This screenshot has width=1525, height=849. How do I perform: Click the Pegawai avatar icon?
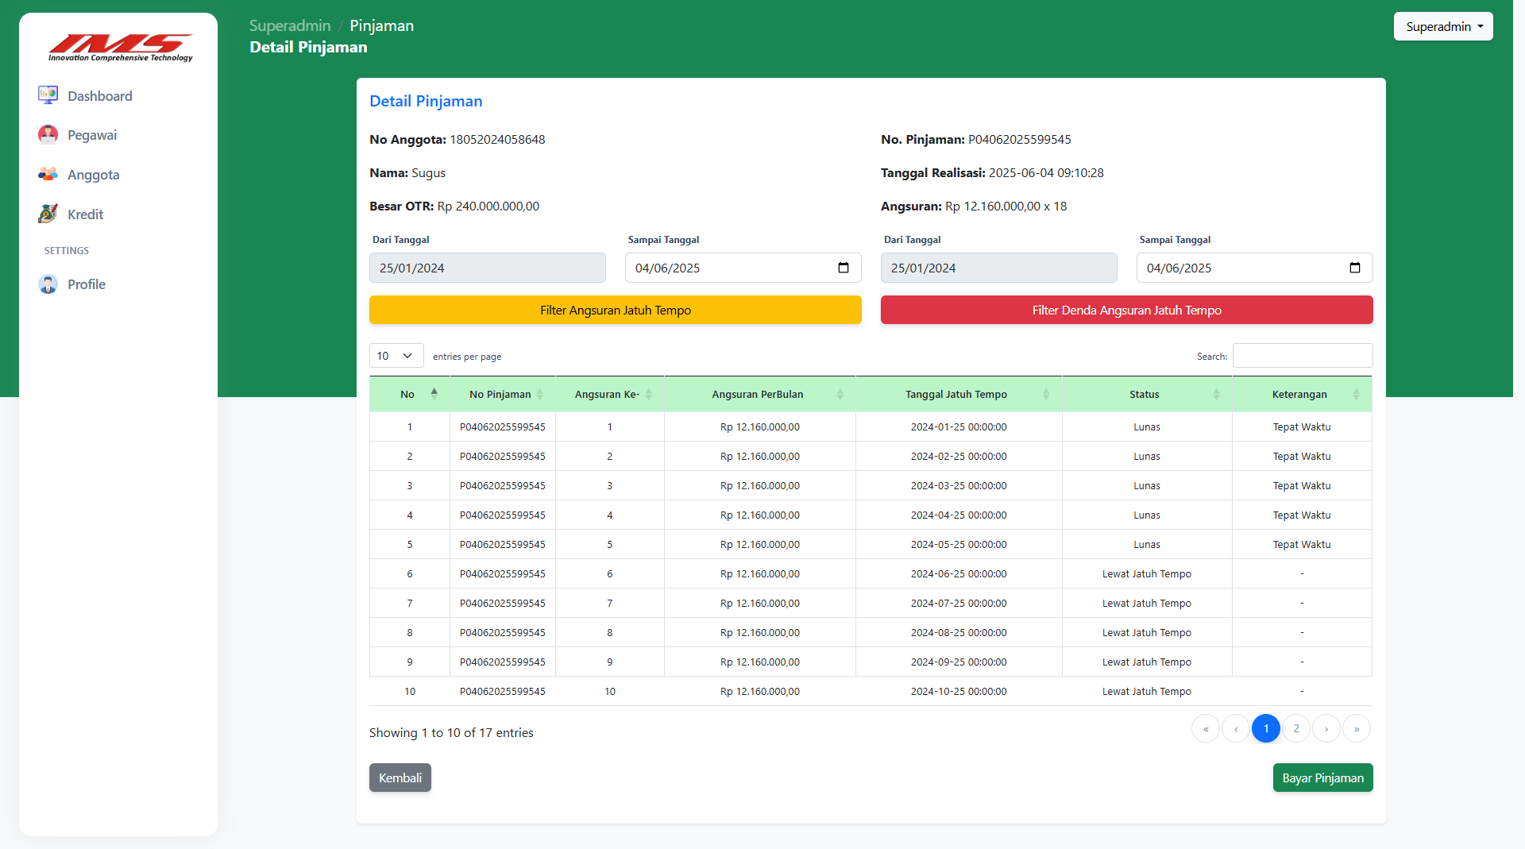tap(48, 134)
